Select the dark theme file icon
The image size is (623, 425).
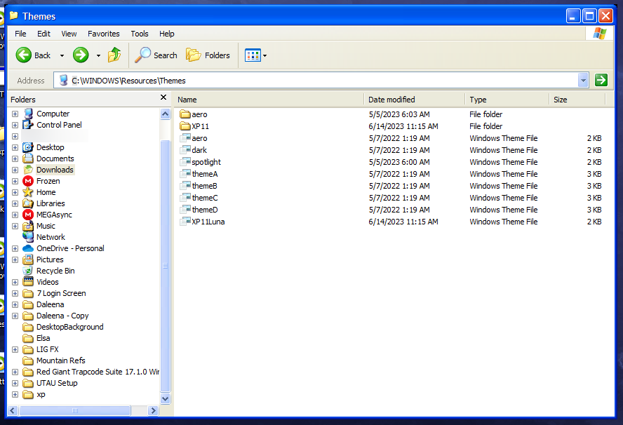point(185,150)
